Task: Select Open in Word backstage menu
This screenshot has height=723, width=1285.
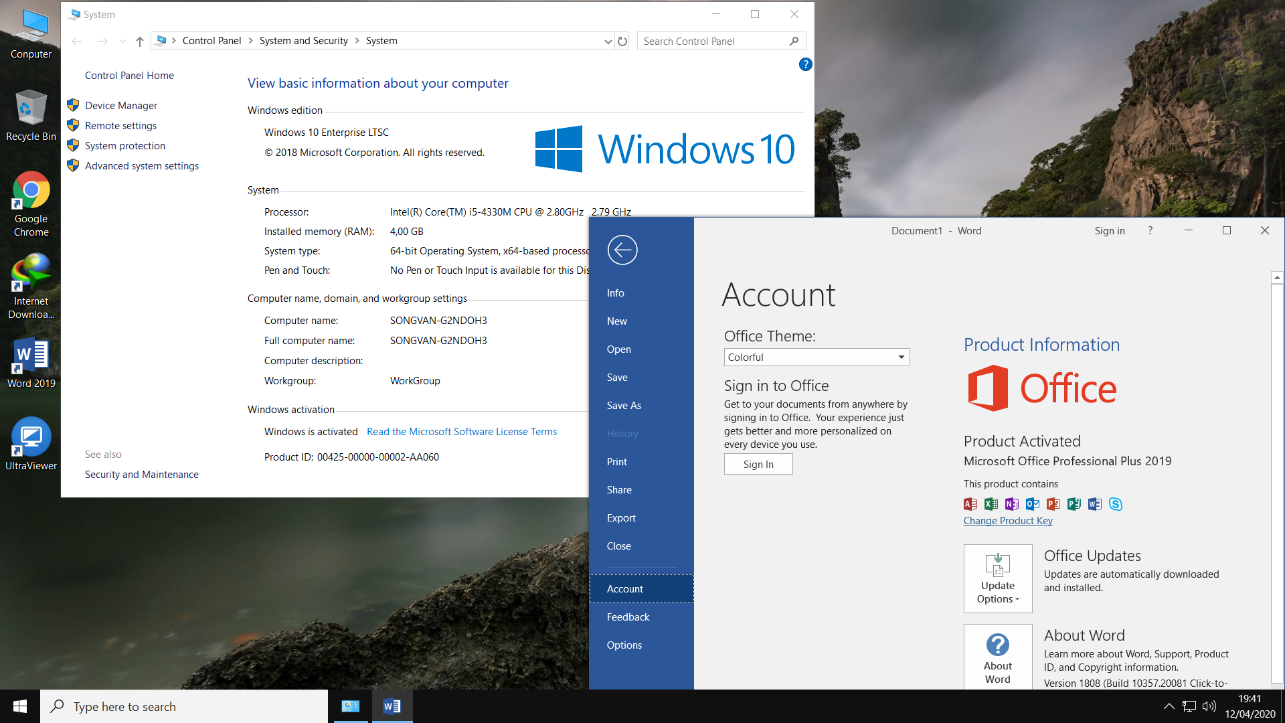Action: [641, 349]
